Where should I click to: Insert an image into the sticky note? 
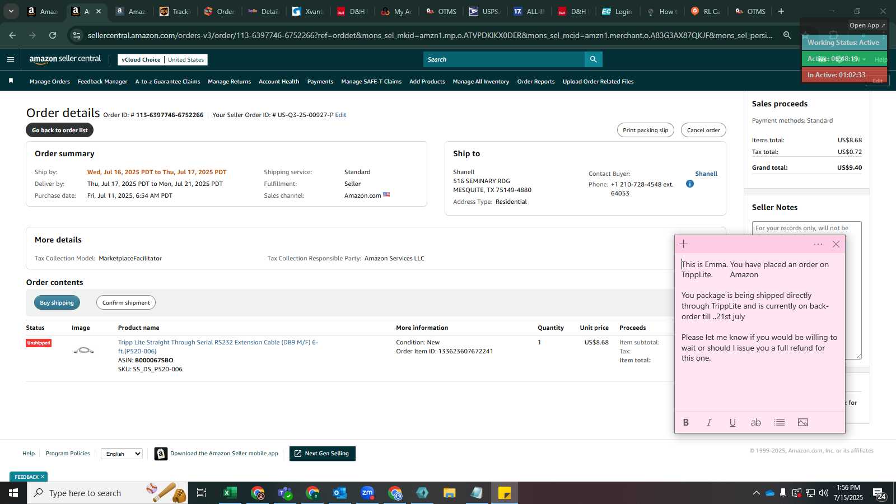pos(803,423)
